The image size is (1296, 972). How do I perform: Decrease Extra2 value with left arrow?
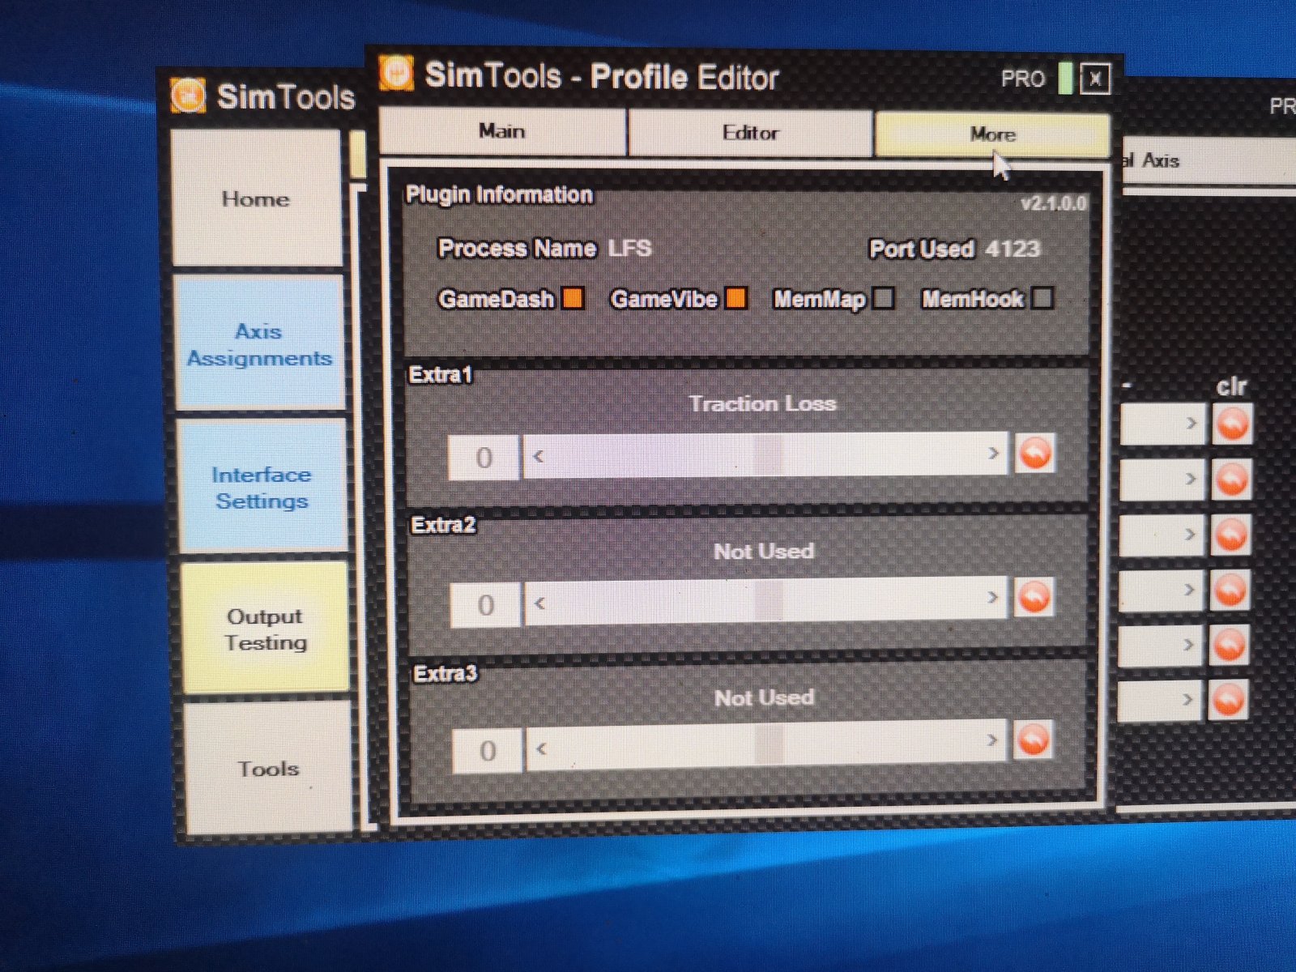(540, 603)
